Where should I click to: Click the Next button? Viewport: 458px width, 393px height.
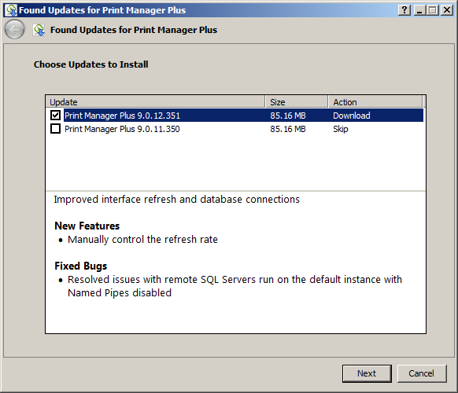point(367,373)
